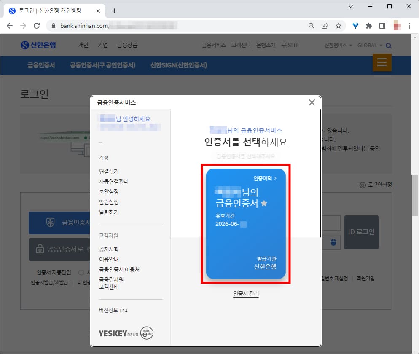Click the virtual mouse security keypad icon
Image resolution: width=419 pixels, height=354 pixels.
coord(333,242)
